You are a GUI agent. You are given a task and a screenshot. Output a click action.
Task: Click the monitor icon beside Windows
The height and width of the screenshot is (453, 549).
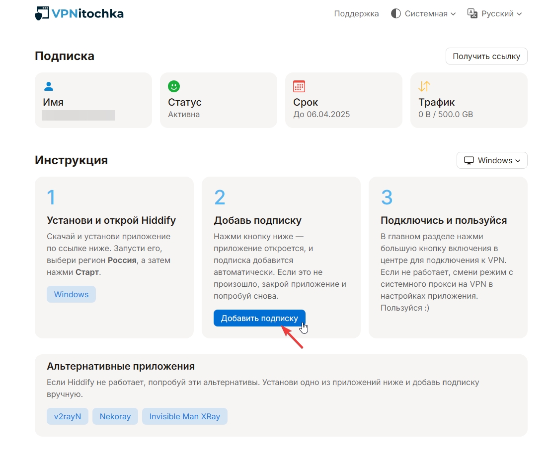(469, 161)
